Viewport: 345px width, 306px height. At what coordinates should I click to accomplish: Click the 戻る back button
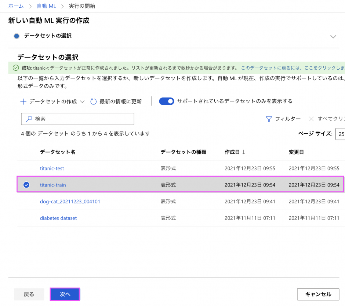[x=29, y=294]
